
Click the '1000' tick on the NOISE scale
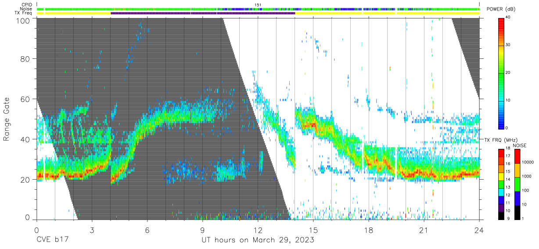coord(527,176)
